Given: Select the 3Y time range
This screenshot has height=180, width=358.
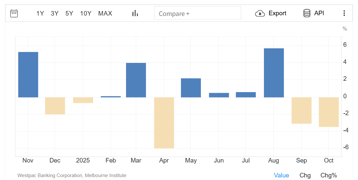Looking at the screenshot, I should click(x=55, y=13).
